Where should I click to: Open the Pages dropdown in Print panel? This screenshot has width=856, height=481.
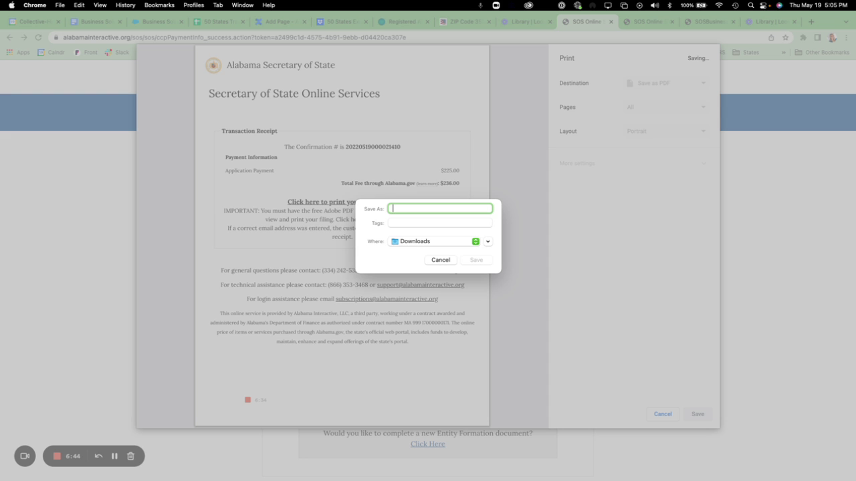click(x=666, y=107)
